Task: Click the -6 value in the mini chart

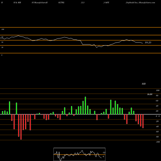Action: coord(103,156)
